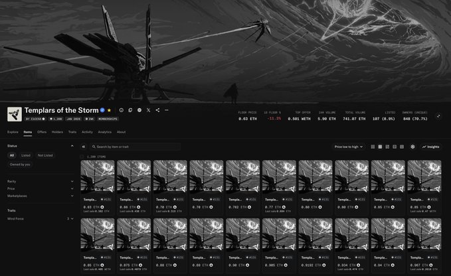Viewport: 451px width, 276px height.
Task: Click the 1,200 supply chip
Action: [56, 119]
